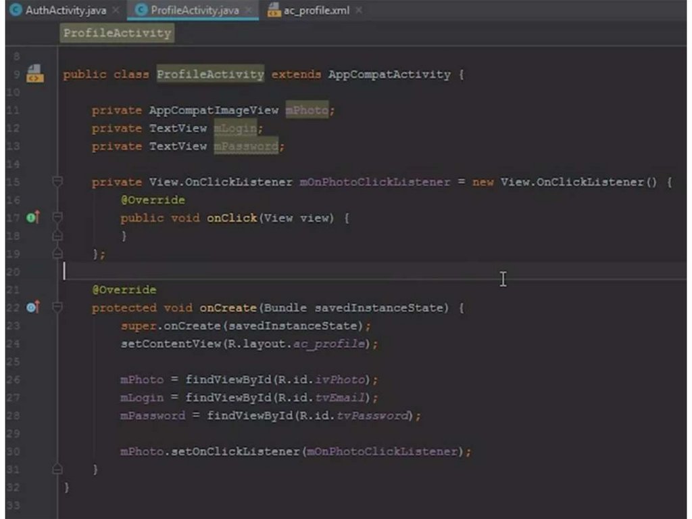Click the fold end marker on line 31
This screenshot has height=519, width=692.
click(57, 468)
